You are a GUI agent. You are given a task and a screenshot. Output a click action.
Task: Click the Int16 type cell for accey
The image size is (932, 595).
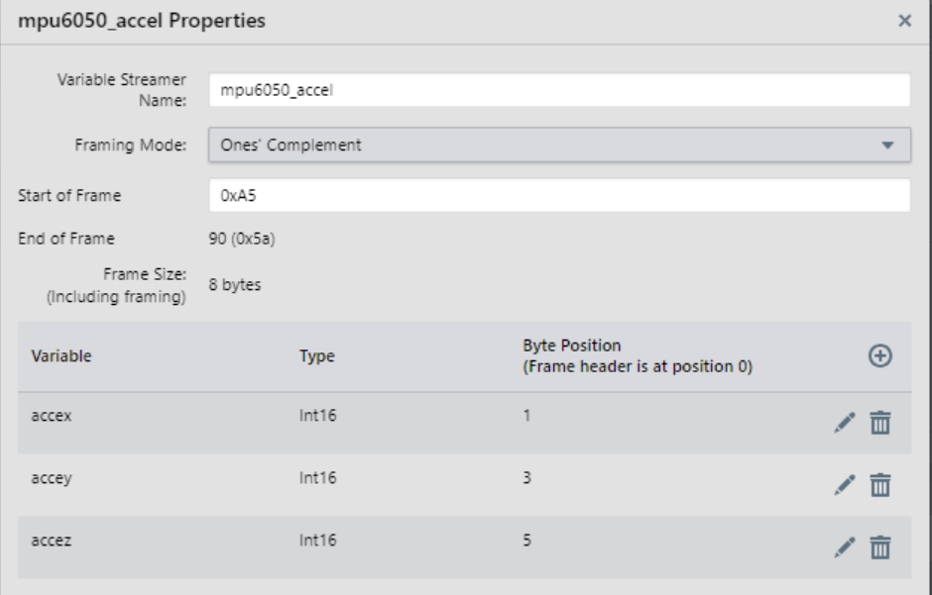click(x=317, y=478)
